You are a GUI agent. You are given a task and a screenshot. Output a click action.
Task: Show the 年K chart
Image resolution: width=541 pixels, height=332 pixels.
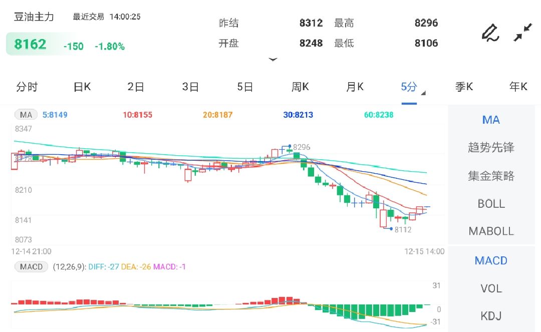(518, 87)
